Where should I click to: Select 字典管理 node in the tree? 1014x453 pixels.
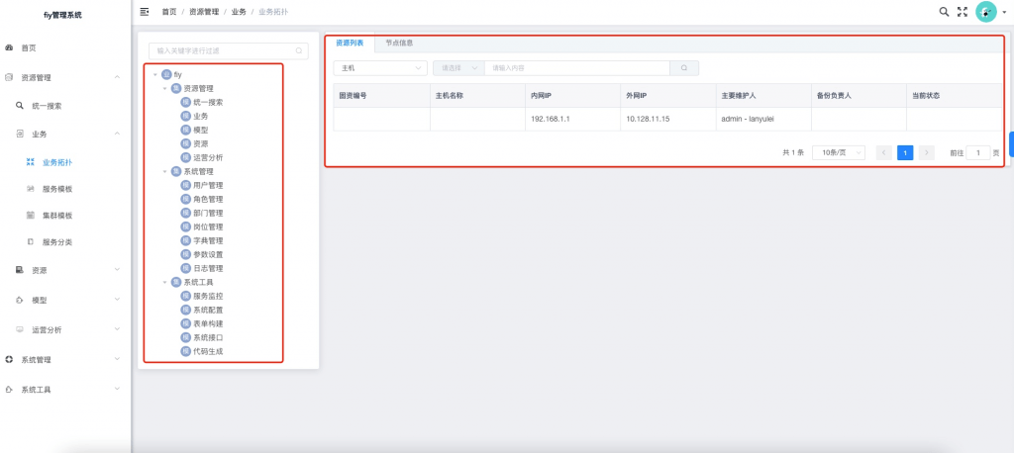[x=209, y=240]
